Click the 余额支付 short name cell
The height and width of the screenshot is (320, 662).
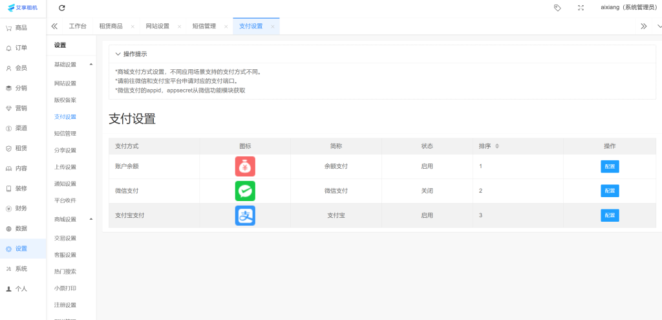tap(336, 166)
